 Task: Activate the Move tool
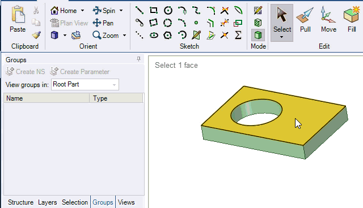tap(328, 20)
